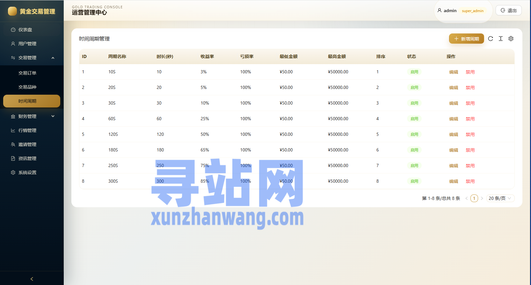Click the gold app logo icon
The height and width of the screenshot is (285, 531).
click(12, 11)
